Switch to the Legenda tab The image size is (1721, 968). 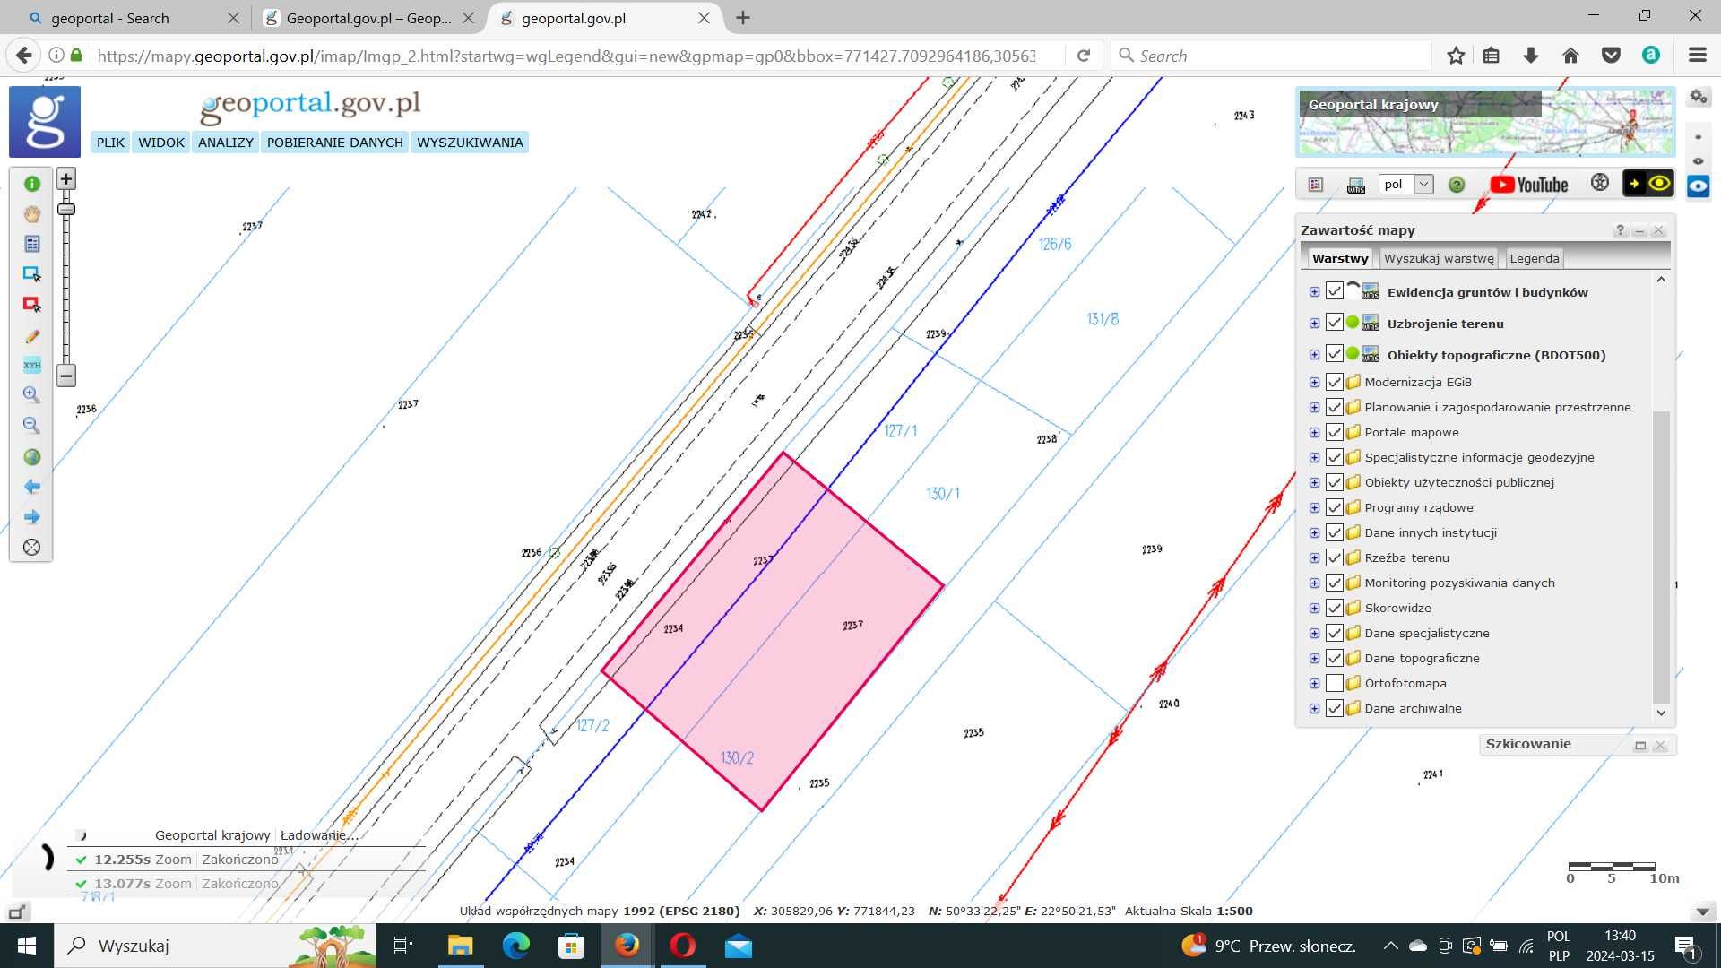1535,258
